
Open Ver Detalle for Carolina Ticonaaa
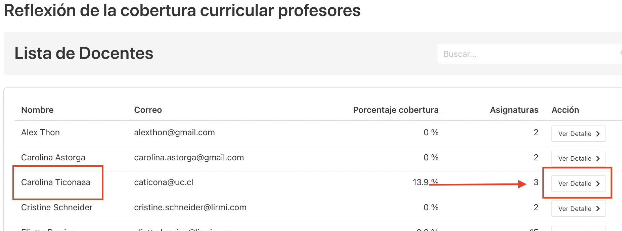[578, 183]
